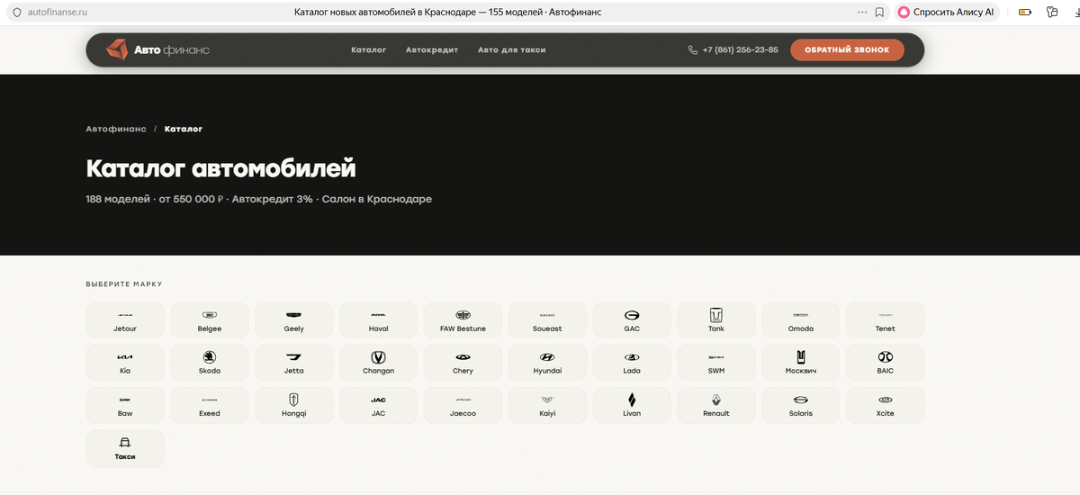The image size is (1080, 495).
Task: Select the Changan brand tile
Action: (379, 363)
